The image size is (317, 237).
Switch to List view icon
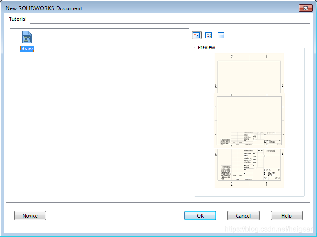click(208, 35)
